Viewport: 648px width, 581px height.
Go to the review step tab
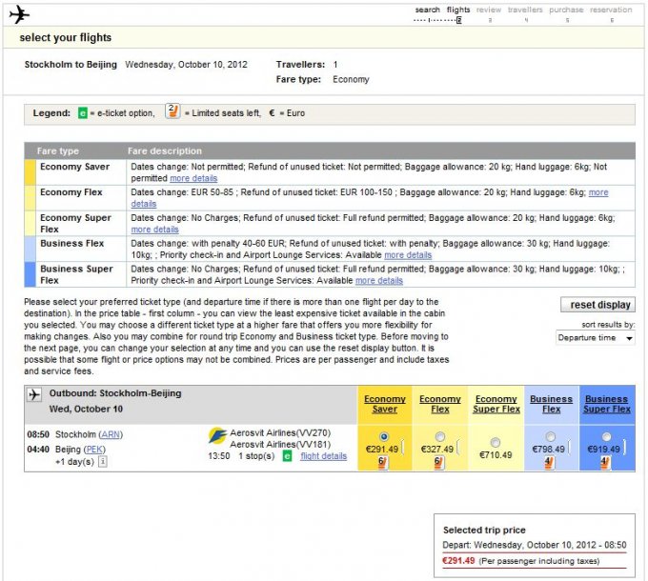pyautogui.click(x=489, y=10)
